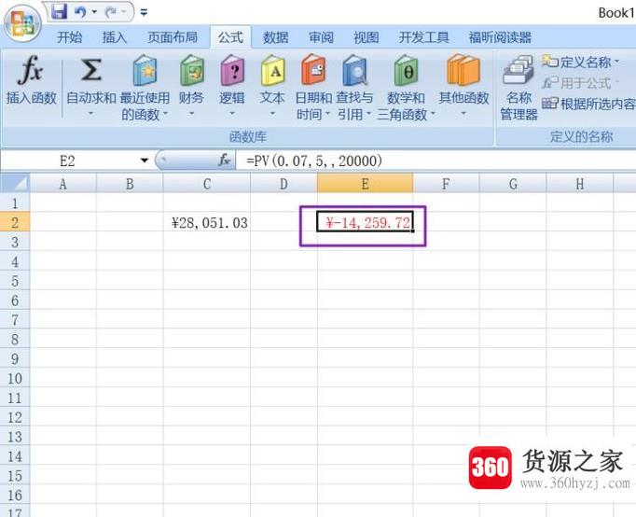This screenshot has height=517, width=636.
Task: Go to the 数据 tab
Action: coord(276,37)
